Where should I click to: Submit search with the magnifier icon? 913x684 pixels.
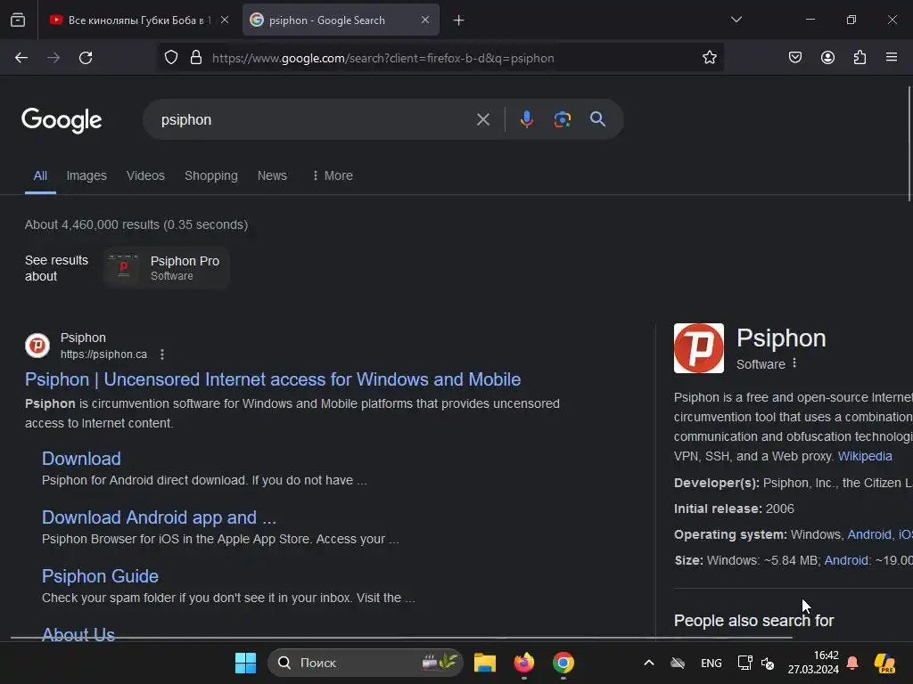tap(597, 119)
